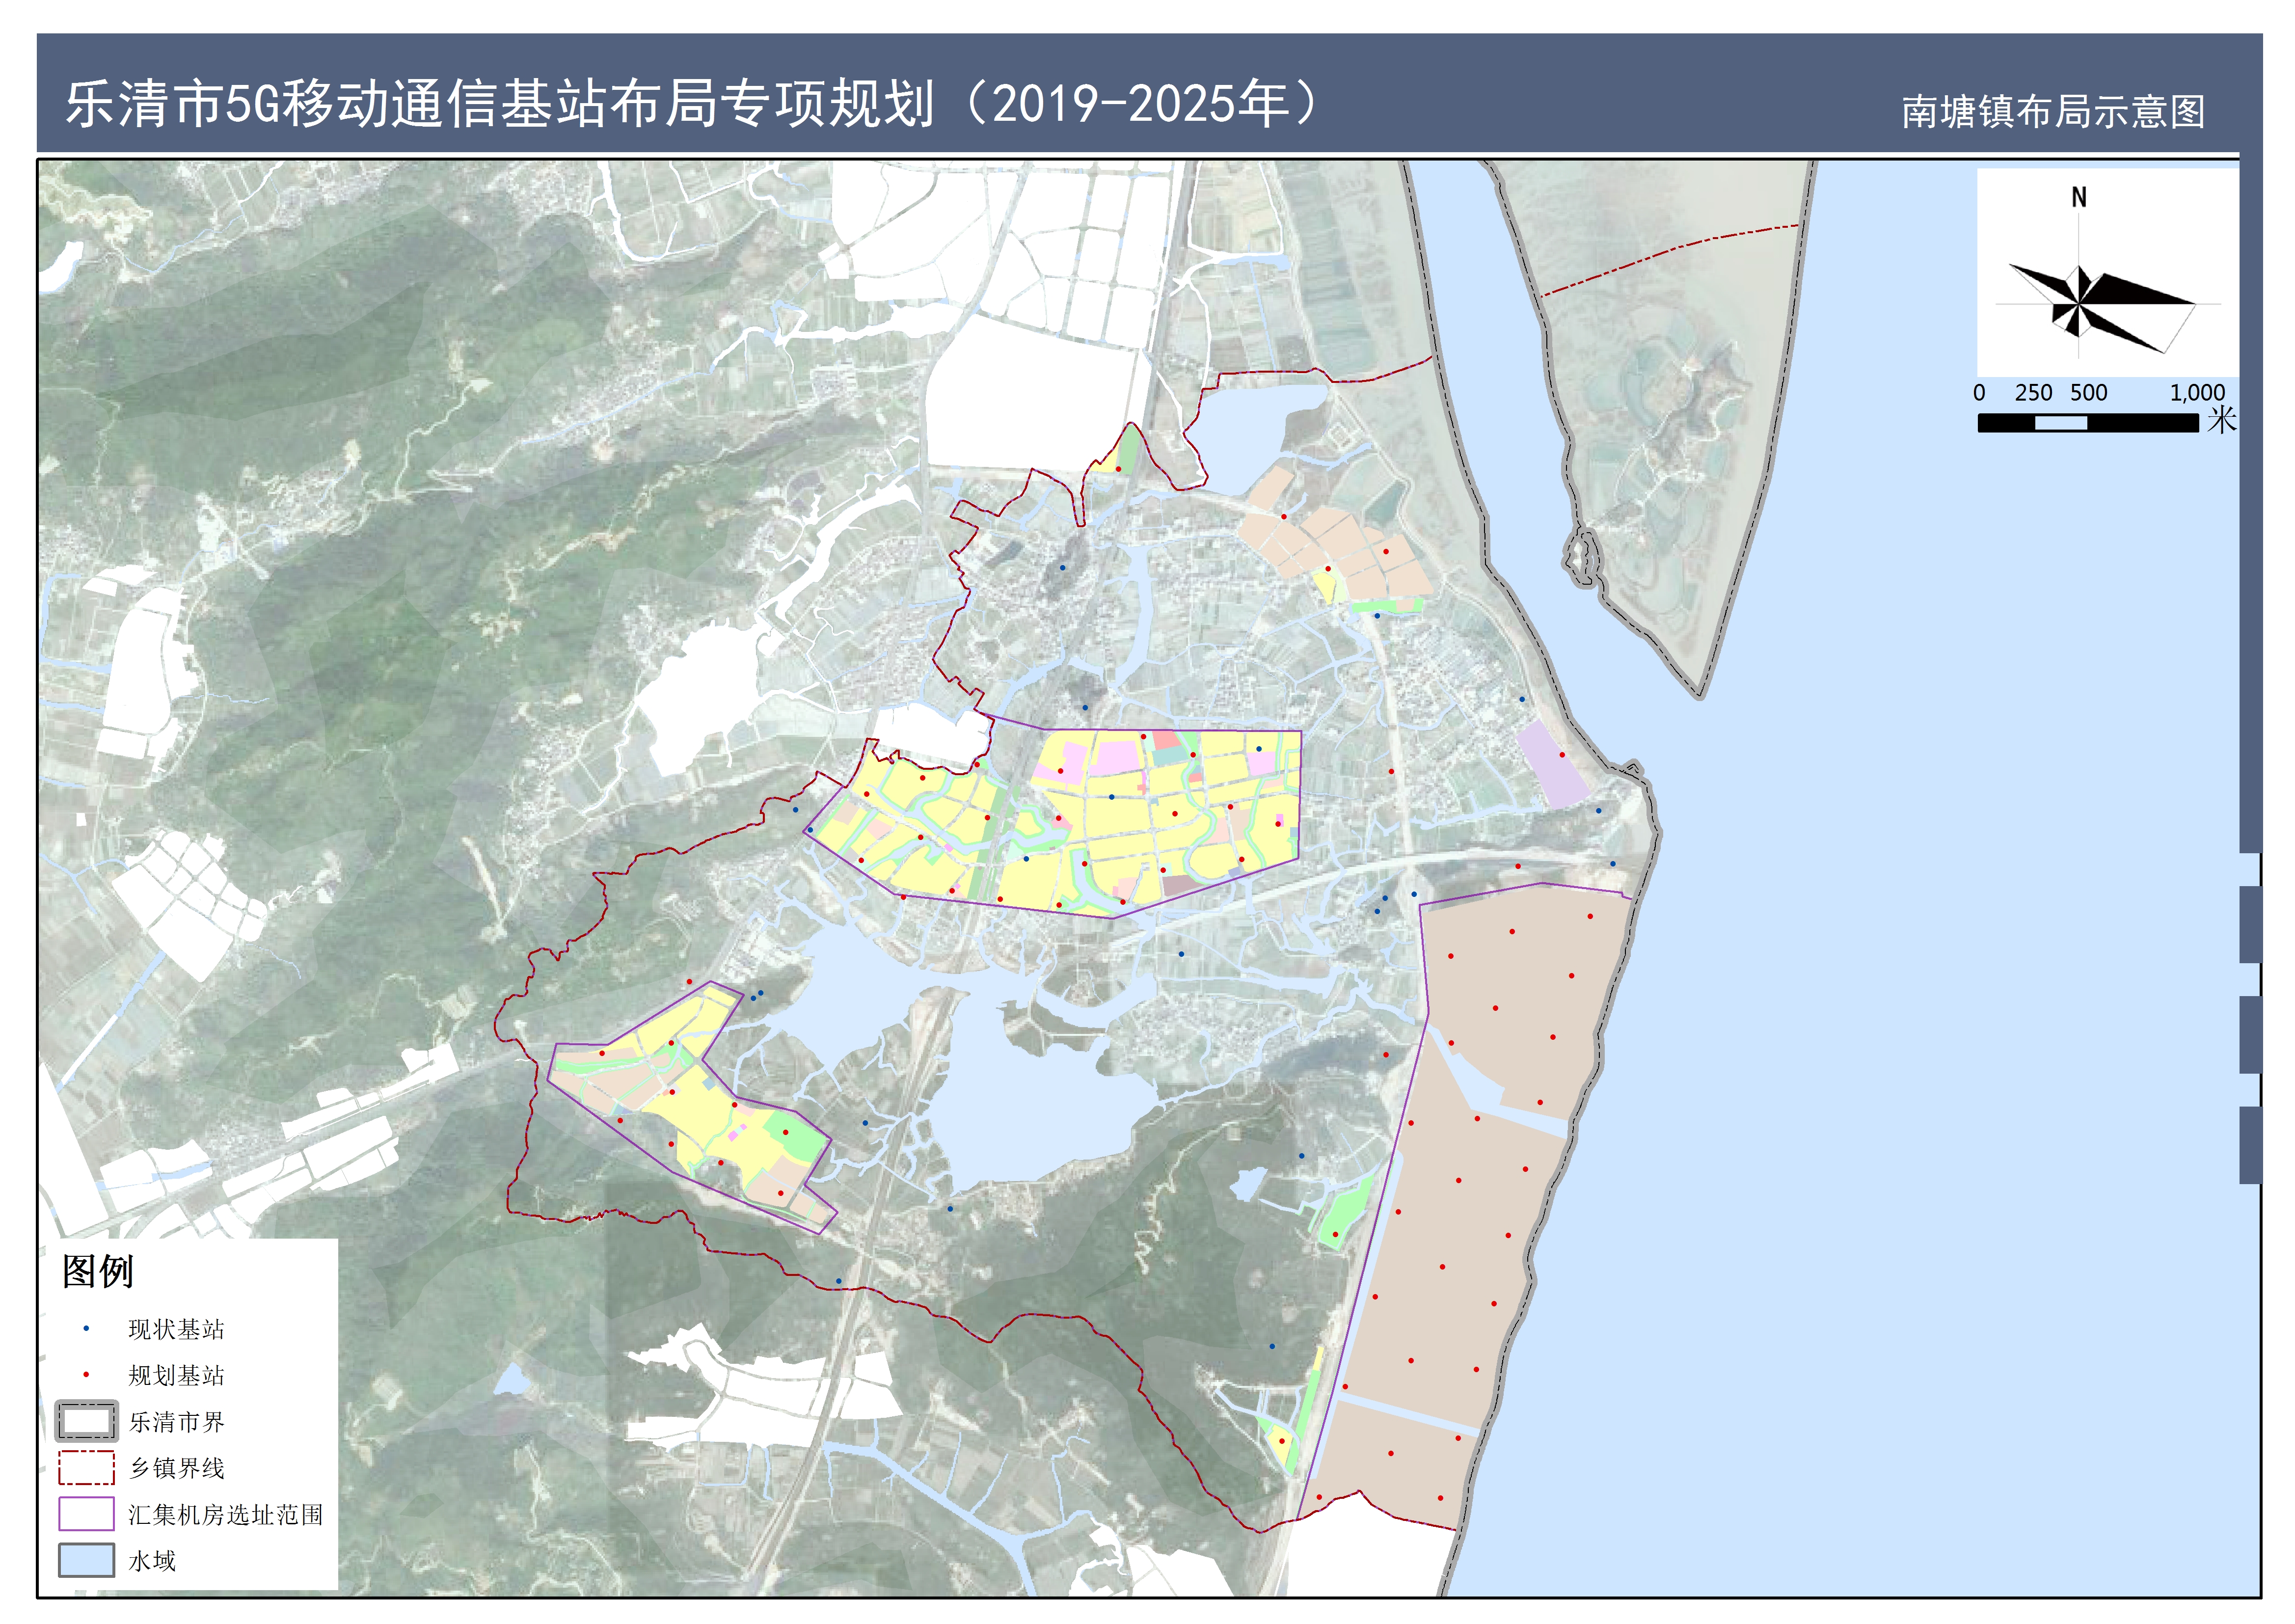This screenshot has height=1624, width=2295.
Task: Click the 水域 legend label
Action: (152, 1561)
